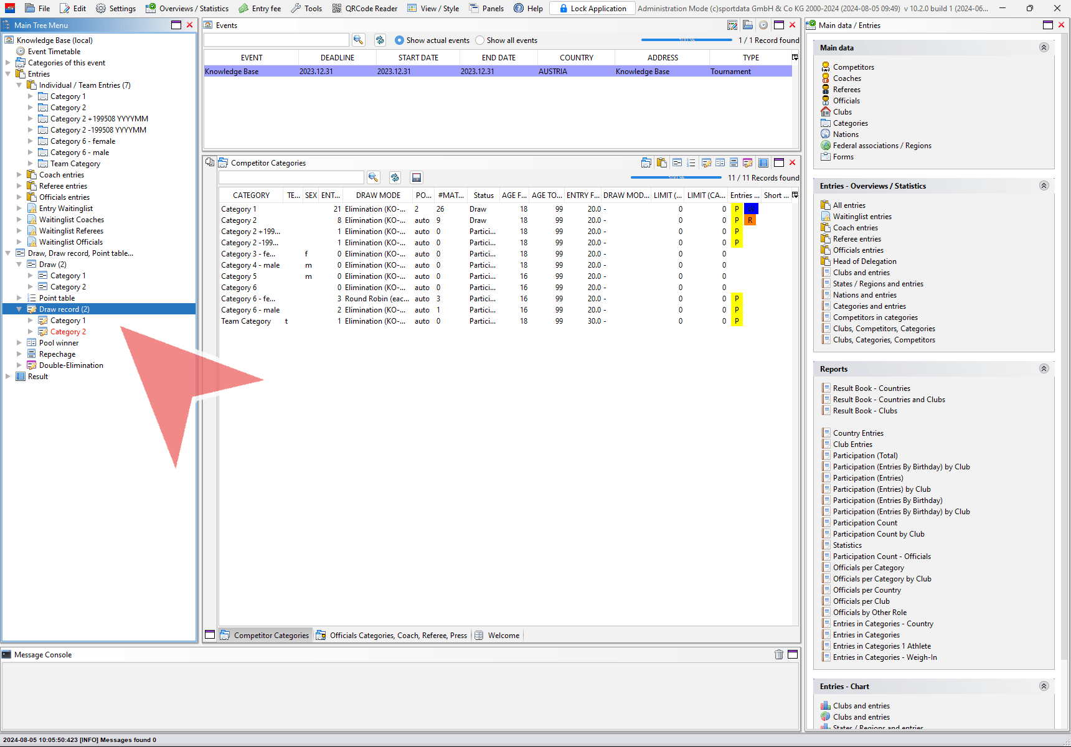The width and height of the screenshot is (1071, 747).
Task: Click the refresh icon in Events panel
Action: (x=380, y=40)
